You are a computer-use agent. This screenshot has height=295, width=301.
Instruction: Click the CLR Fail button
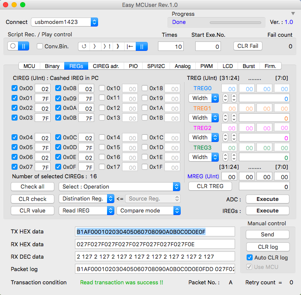(x=248, y=46)
